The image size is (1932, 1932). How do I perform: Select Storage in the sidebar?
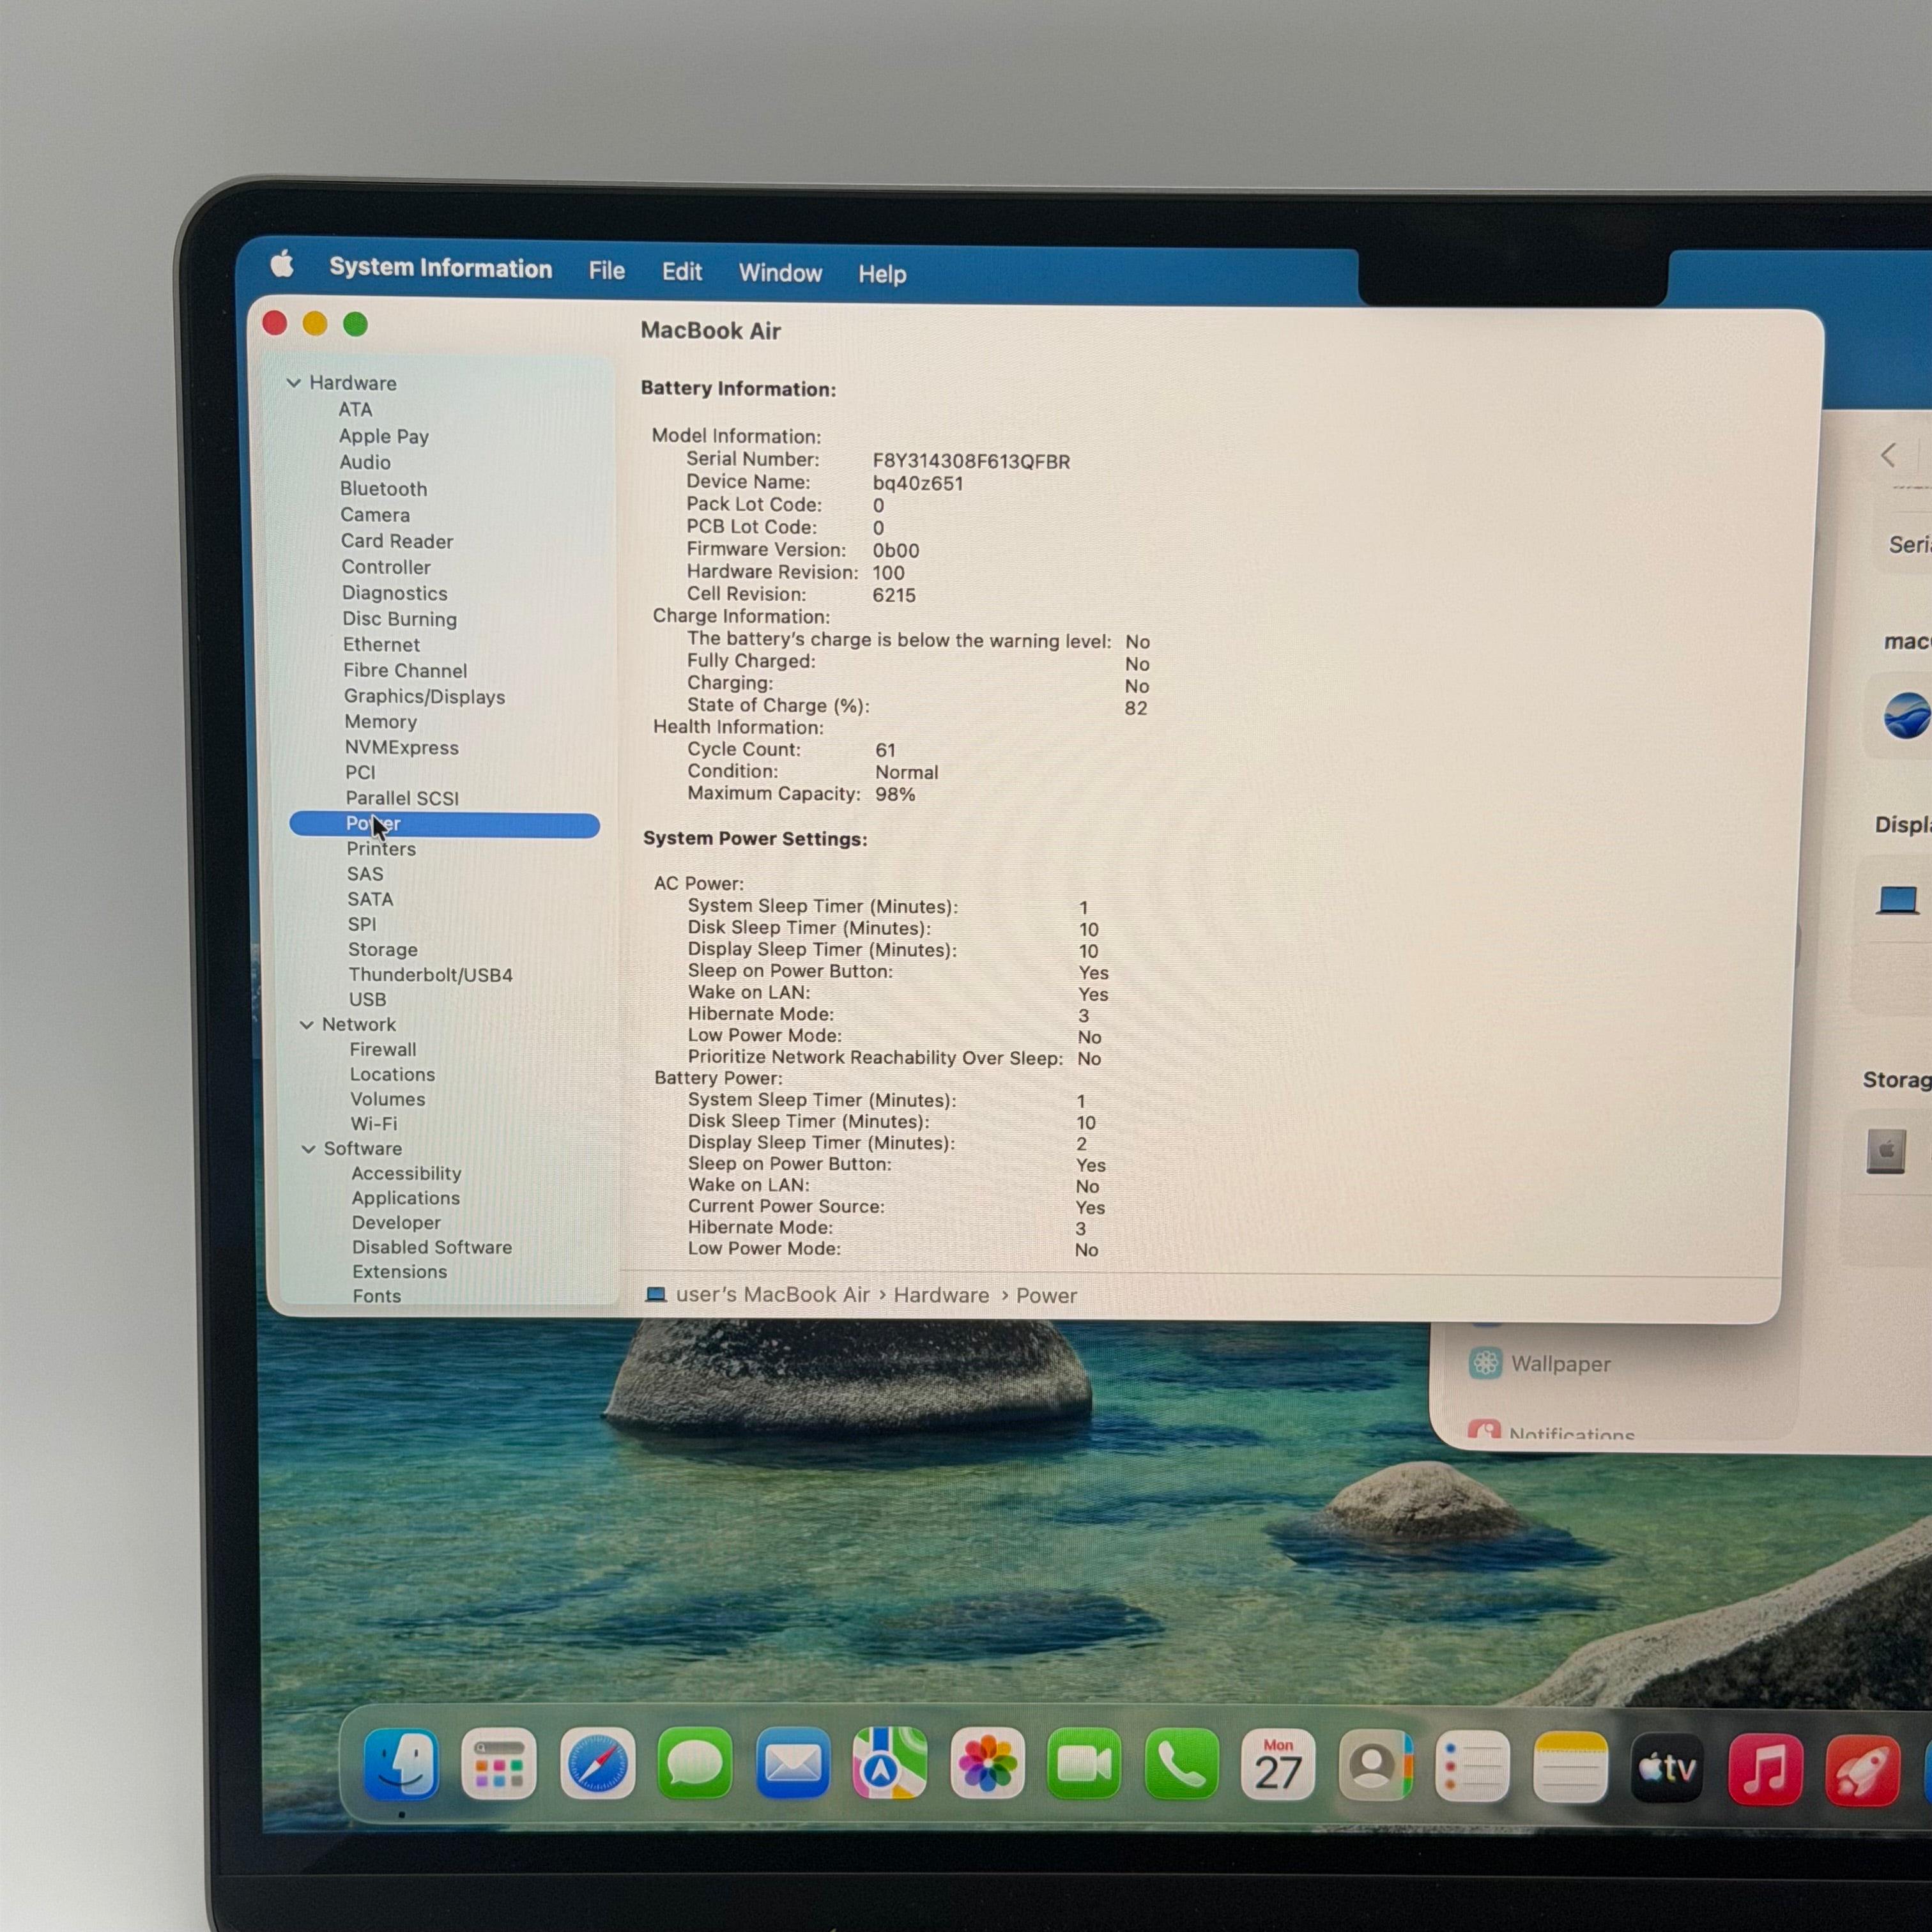[x=383, y=950]
